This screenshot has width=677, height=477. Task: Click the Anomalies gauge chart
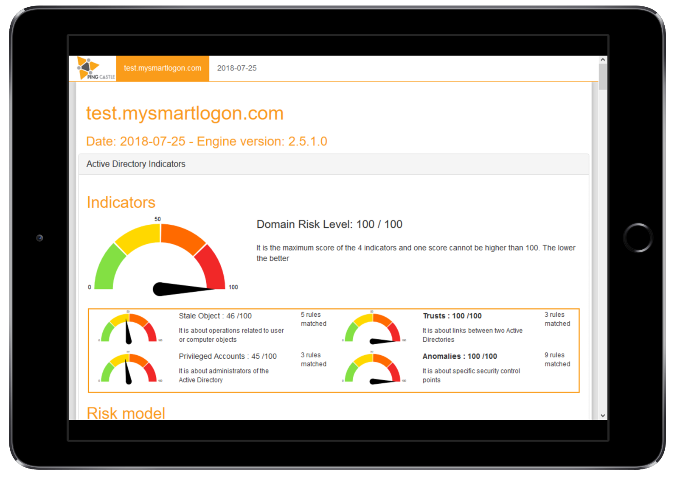coord(373,368)
